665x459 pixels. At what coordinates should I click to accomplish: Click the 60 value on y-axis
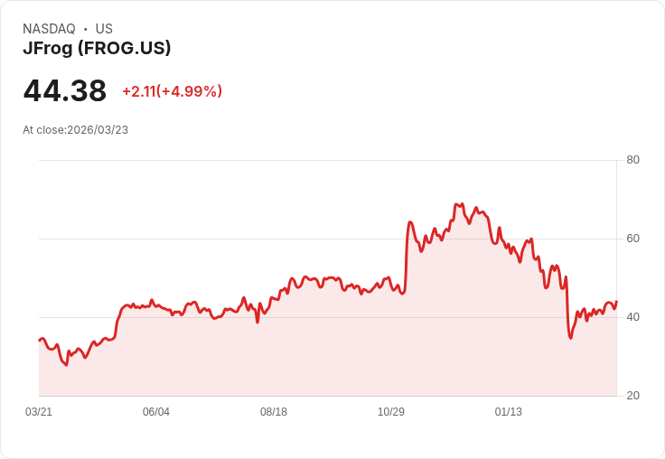click(632, 239)
